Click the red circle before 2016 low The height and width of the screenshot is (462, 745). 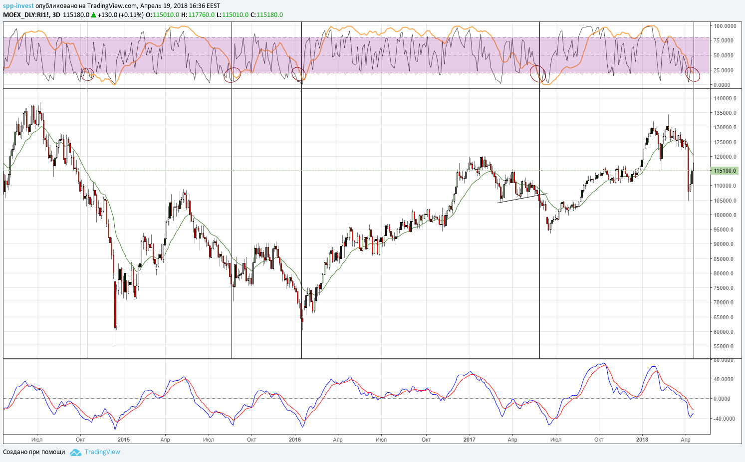(x=298, y=74)
